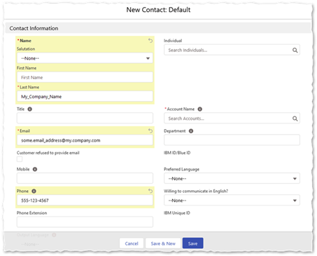Click the Cancel button
This screenshot has height=256, width=317.
click(132, 243)
